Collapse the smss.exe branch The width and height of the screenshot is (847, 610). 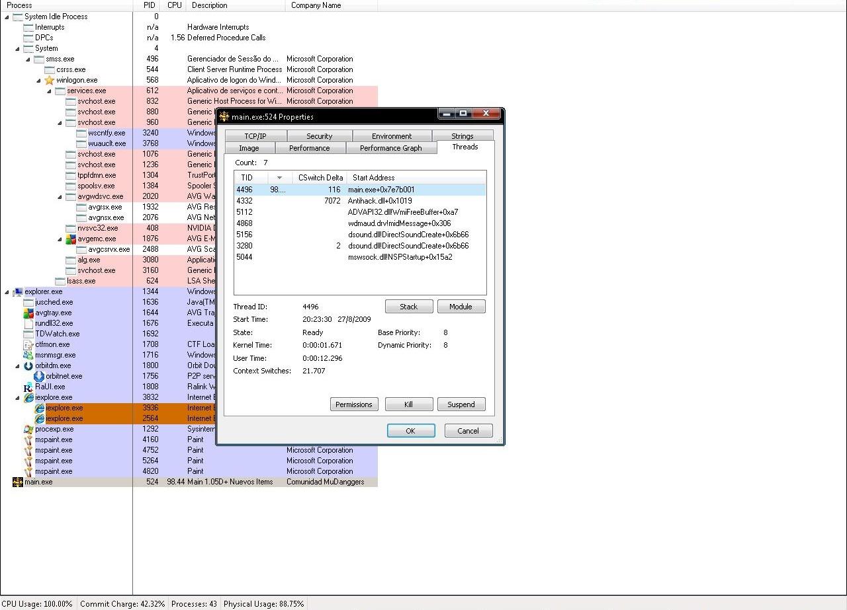28,59
